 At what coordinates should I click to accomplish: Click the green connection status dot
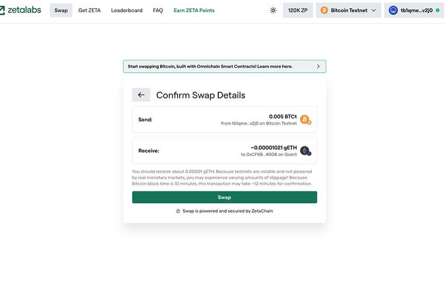438,10
